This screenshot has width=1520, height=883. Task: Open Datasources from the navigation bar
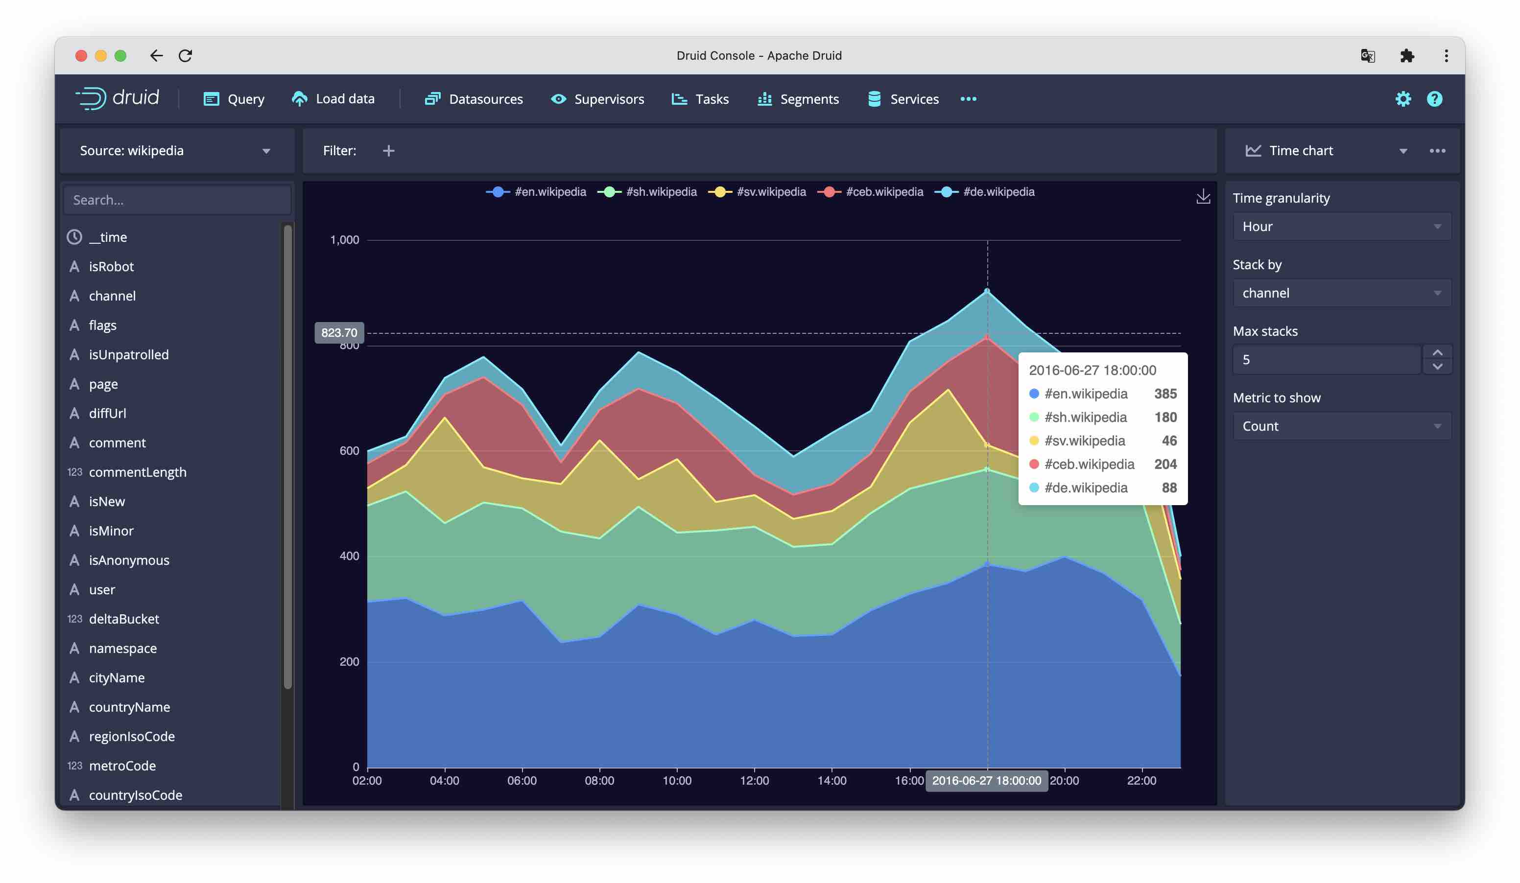[433, 99]
